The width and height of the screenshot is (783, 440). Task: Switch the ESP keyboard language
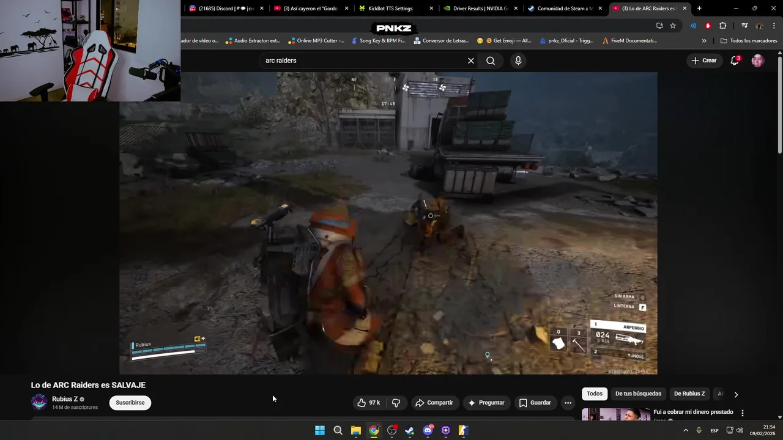714,430
